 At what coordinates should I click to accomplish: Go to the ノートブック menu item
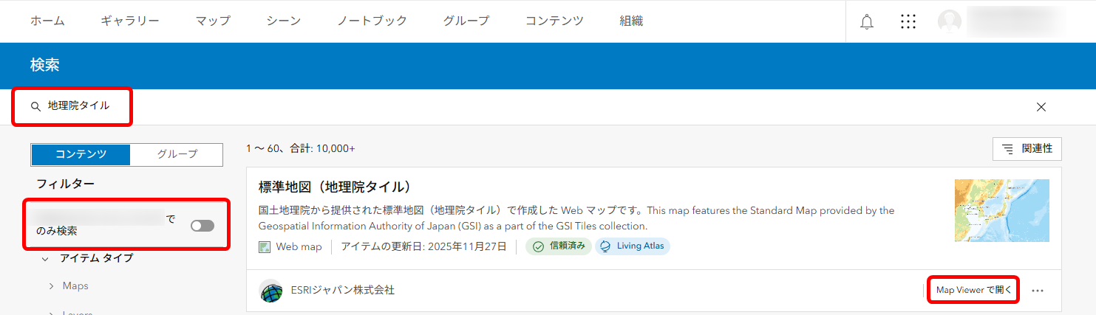(372, 21)
